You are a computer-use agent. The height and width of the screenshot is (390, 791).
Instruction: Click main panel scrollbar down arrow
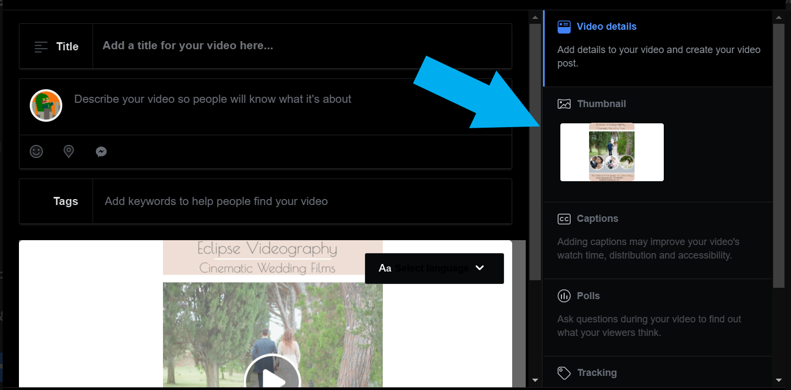point(535,381)
